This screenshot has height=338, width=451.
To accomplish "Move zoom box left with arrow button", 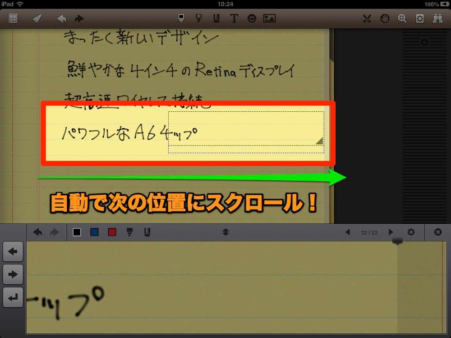I will tap(13, 251).
